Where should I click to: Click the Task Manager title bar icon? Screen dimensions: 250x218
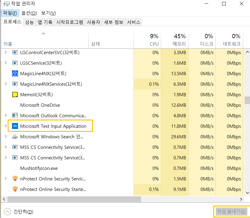point(6,4)
